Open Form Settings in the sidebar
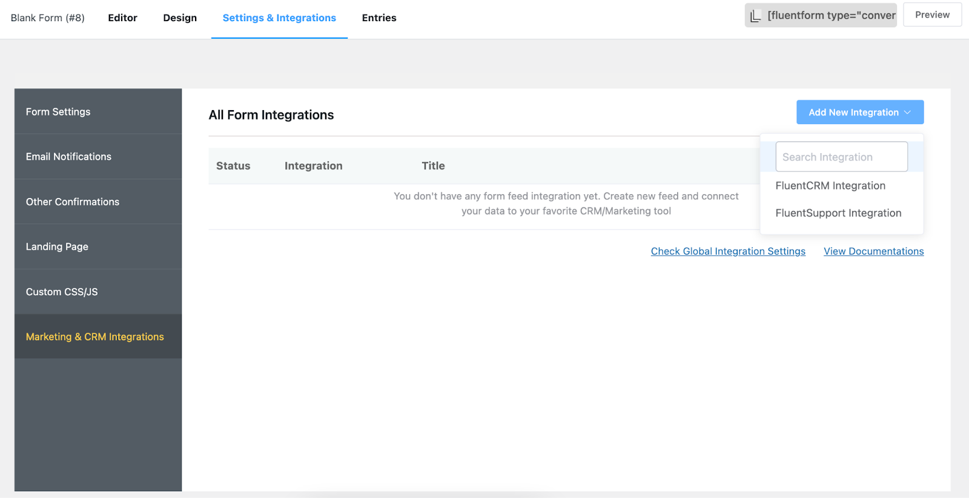This screenshot has height=498, width=969. [58, 112]
